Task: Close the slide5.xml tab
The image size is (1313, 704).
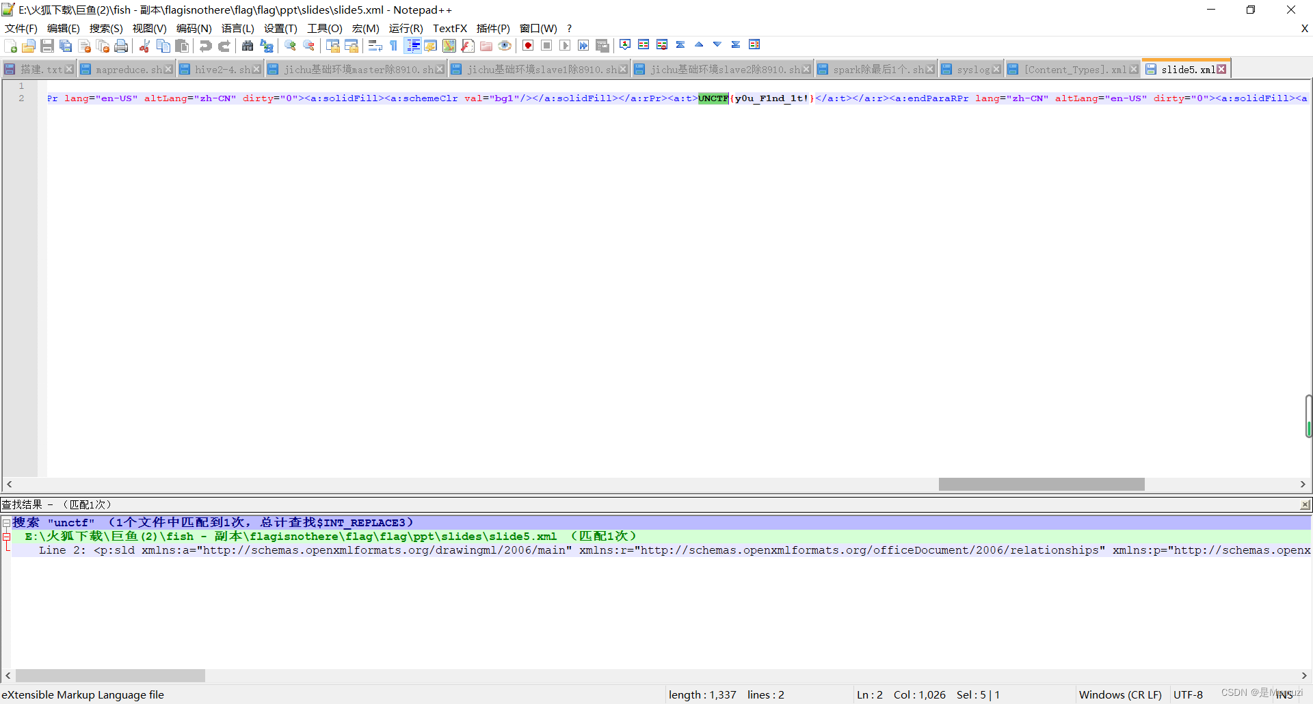Action: pos(1221,69)
